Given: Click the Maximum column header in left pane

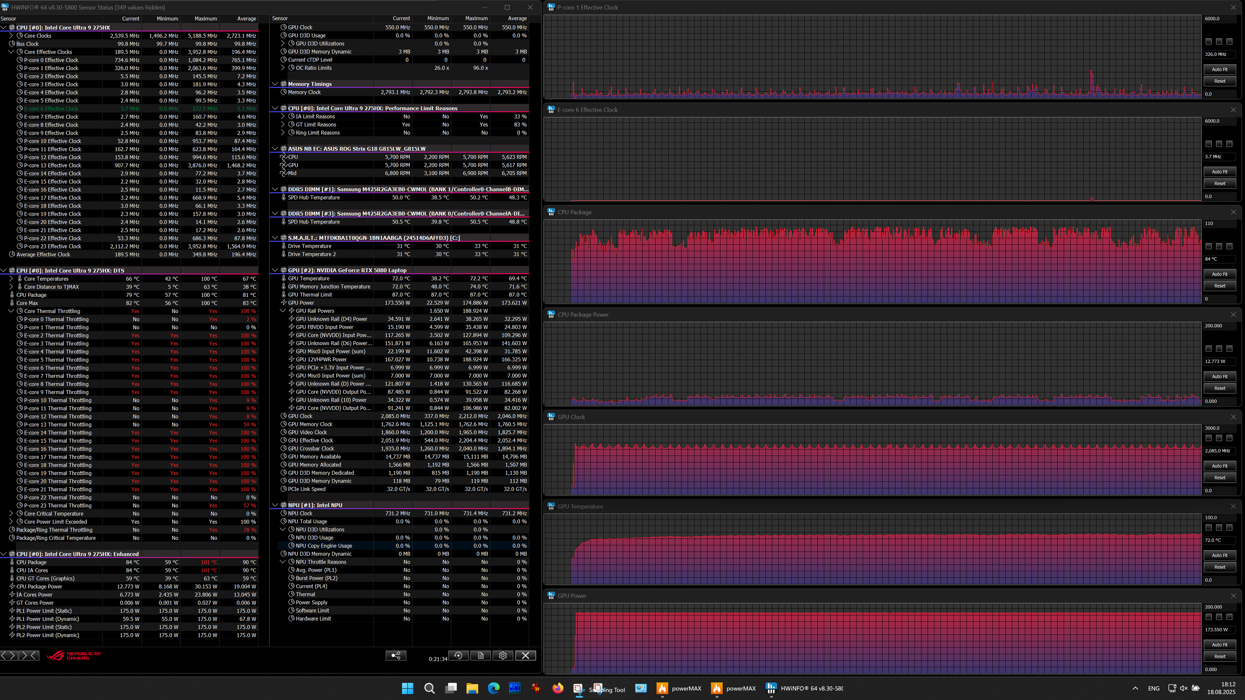Looking at the screenshot, I should (205, 18).
